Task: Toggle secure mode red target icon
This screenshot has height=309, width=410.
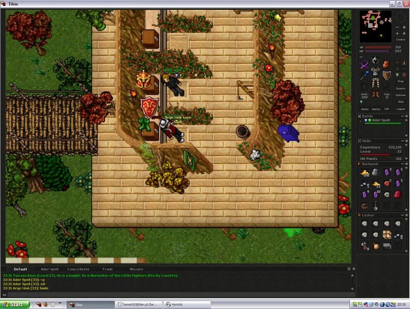Action: (x=404, y=75)
